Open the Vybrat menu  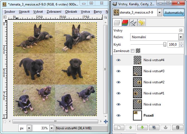(38, 12)
